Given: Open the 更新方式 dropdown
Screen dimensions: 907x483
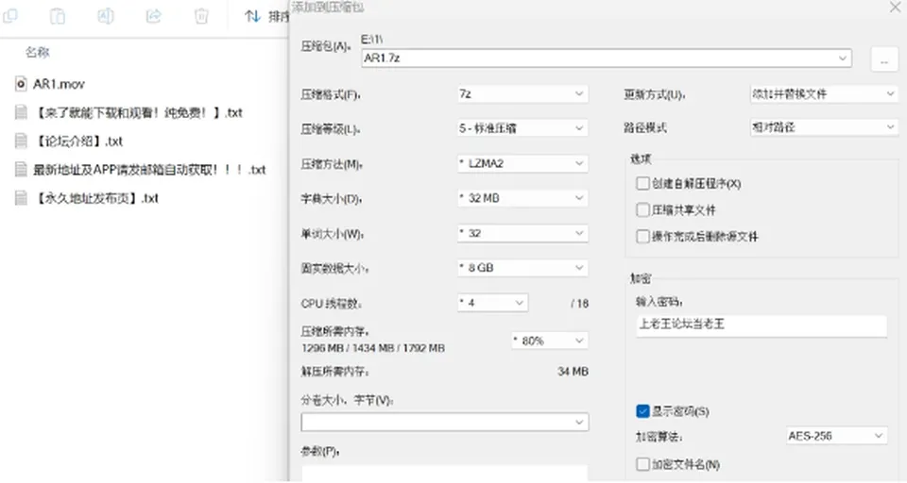Looking at the screenshot, I should [824, 93].
